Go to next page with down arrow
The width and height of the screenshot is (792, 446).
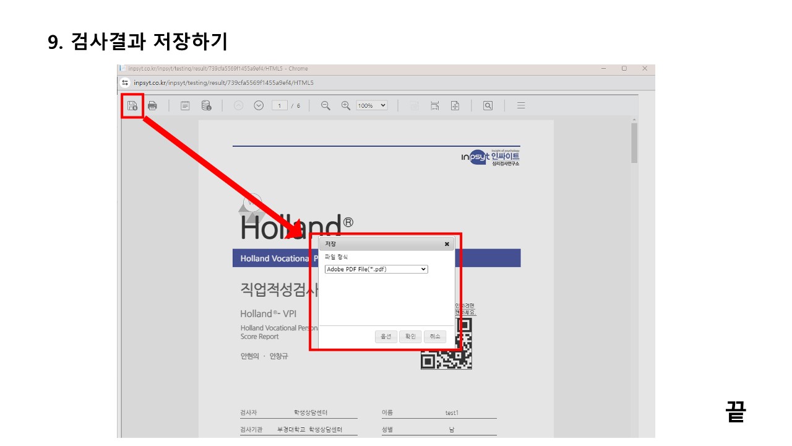coord(259,105)
